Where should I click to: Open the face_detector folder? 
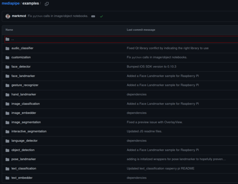[21, 67]
